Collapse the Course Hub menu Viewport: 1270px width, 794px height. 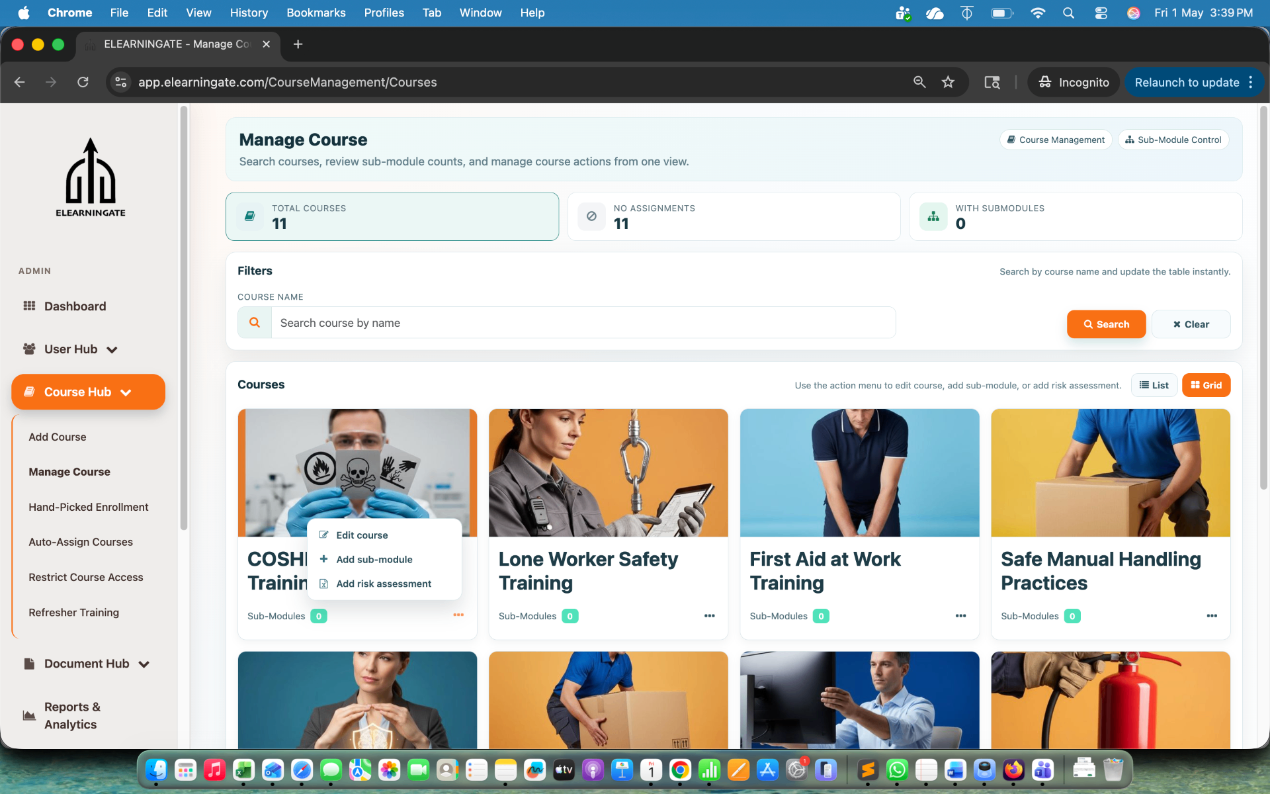89,392
